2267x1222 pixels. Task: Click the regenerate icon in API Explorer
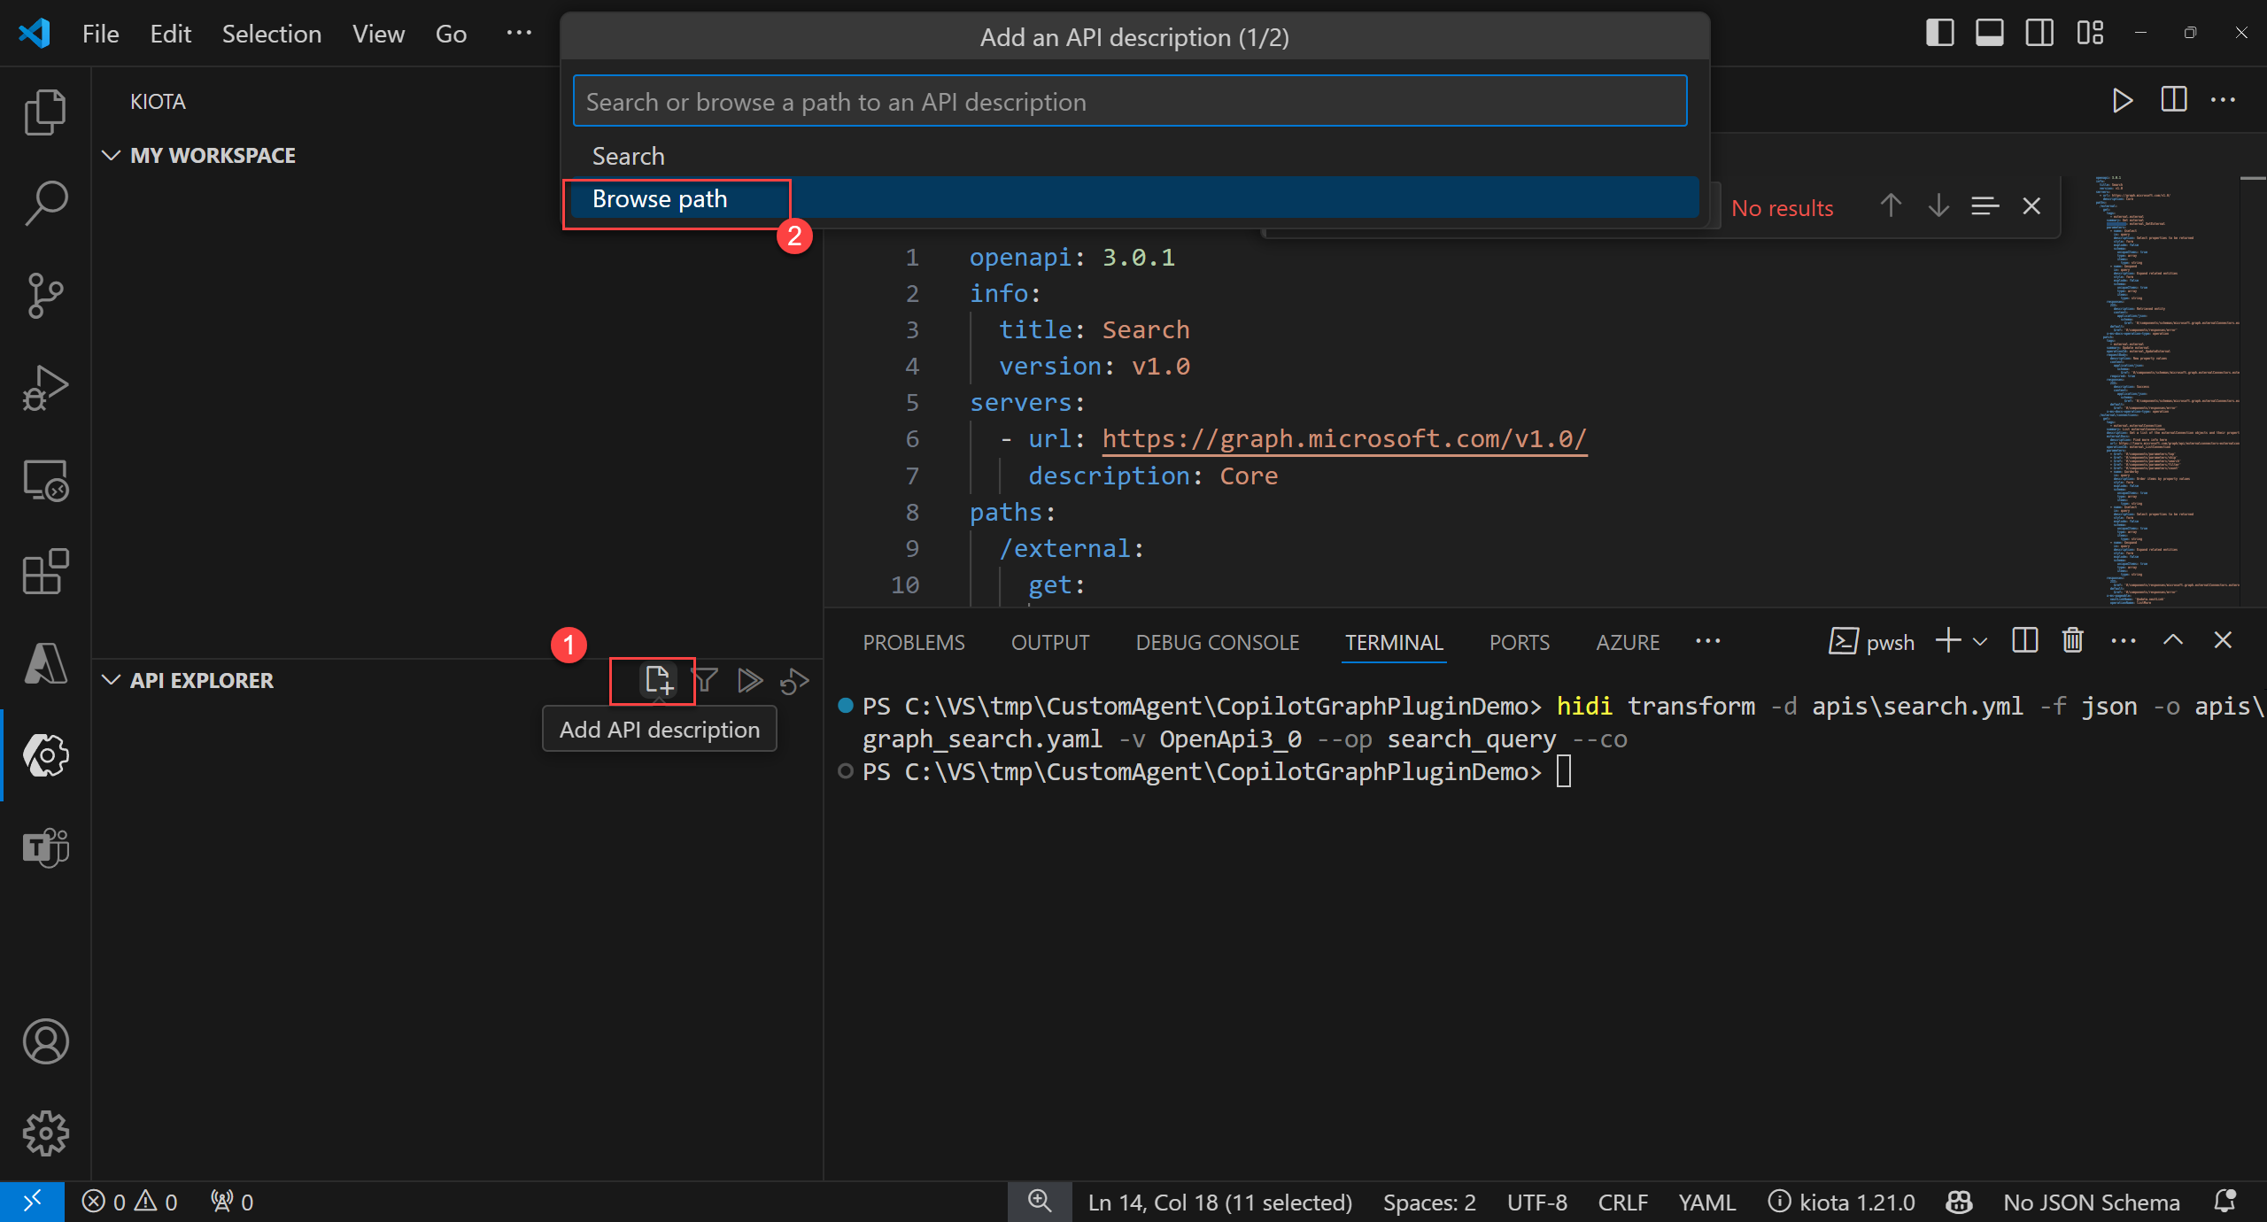794,680
